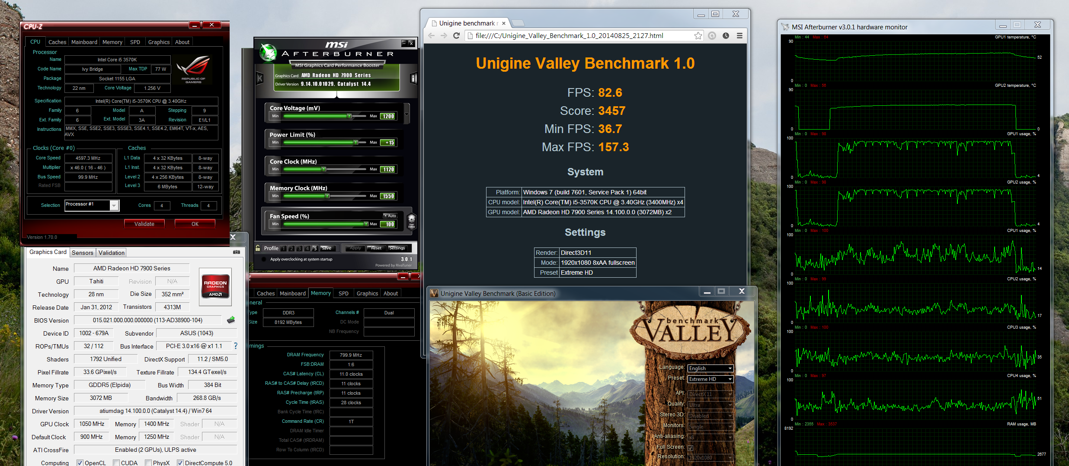Screen dimensions: 1069x466
Task: Open the SPD tab in top CPU-Z
Action: [135, 42]
